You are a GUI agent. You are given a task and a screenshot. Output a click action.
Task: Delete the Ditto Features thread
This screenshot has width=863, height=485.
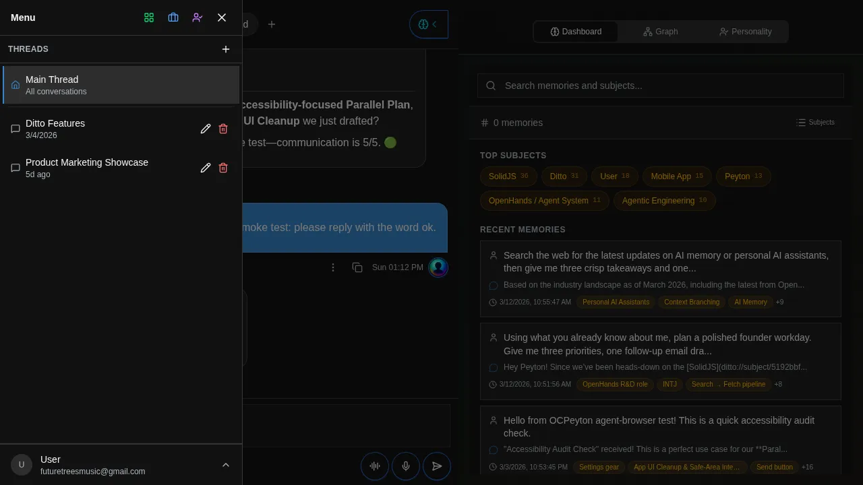click(223, 129)
